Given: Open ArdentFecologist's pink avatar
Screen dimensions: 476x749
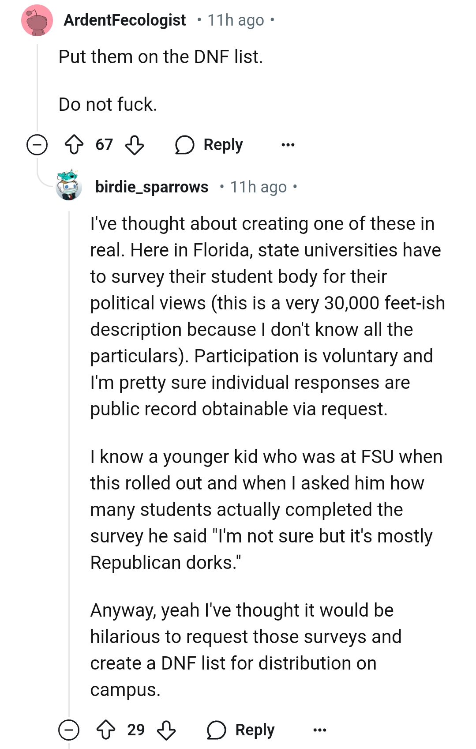Looking at the screenshot, I should (37, 20).
